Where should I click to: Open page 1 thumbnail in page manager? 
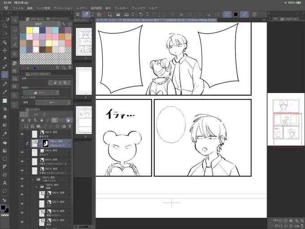83,42
